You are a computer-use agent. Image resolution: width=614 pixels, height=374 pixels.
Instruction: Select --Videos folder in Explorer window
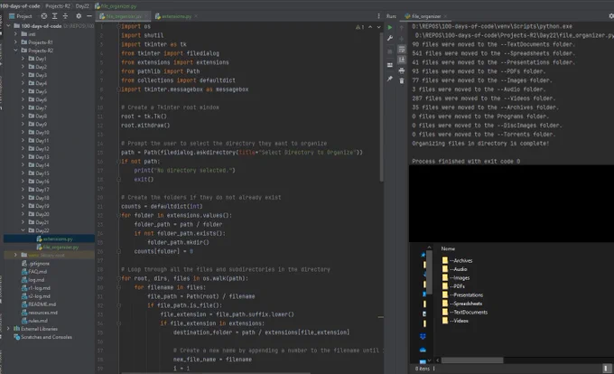click(455, 321)
